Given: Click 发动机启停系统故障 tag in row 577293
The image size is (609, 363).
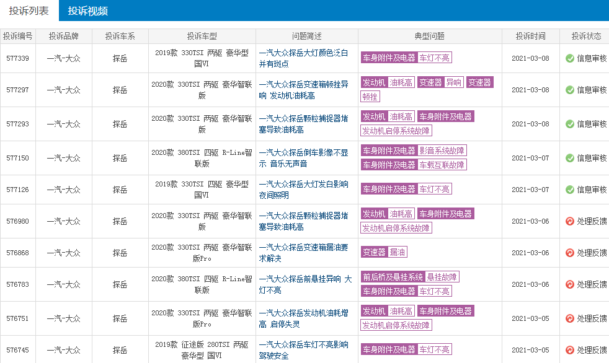Looking at the screenshot, I should click(396, 131).
